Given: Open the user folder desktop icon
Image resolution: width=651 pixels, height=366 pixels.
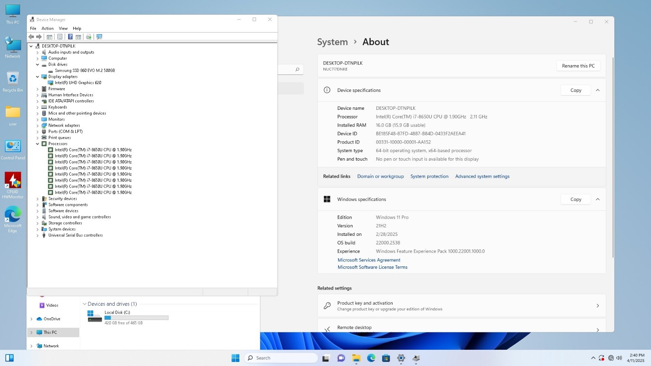Looking at the screenshot, I should tap(13, 116).
